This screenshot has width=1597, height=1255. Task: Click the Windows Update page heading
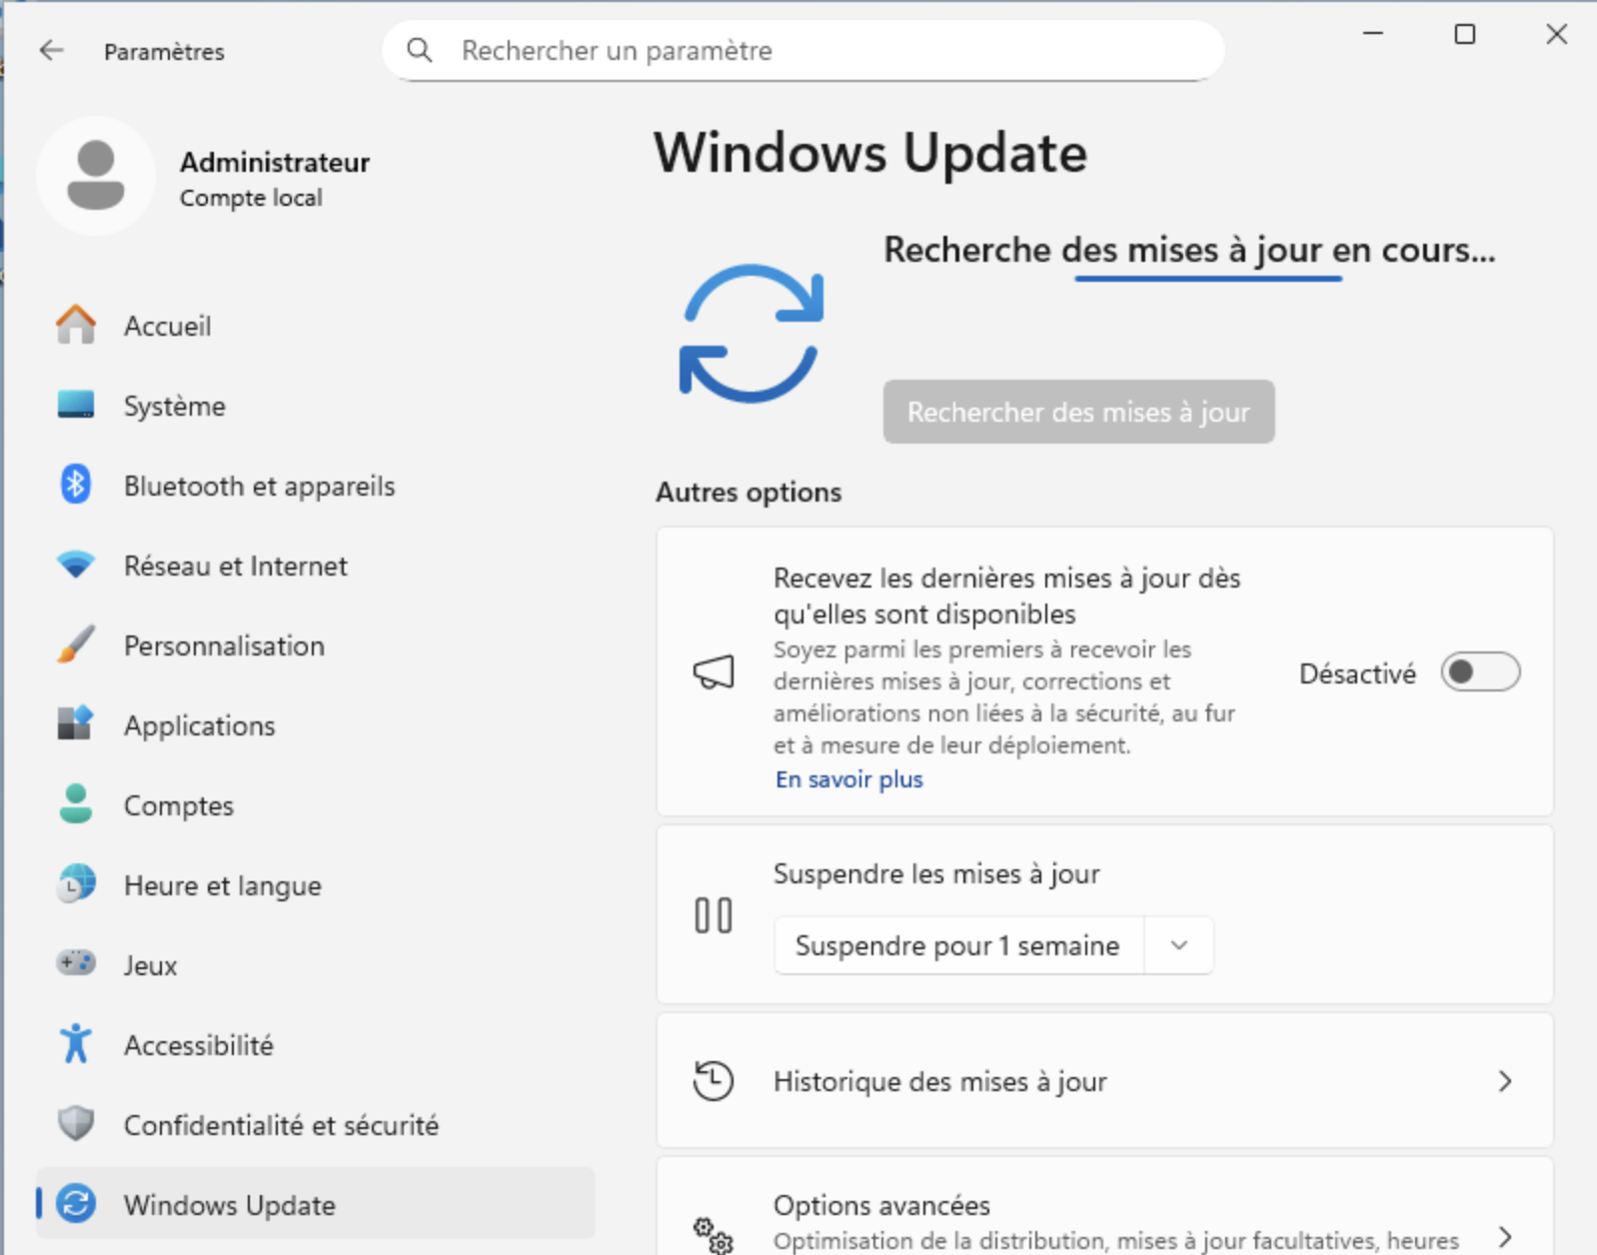tap(870, 153)
